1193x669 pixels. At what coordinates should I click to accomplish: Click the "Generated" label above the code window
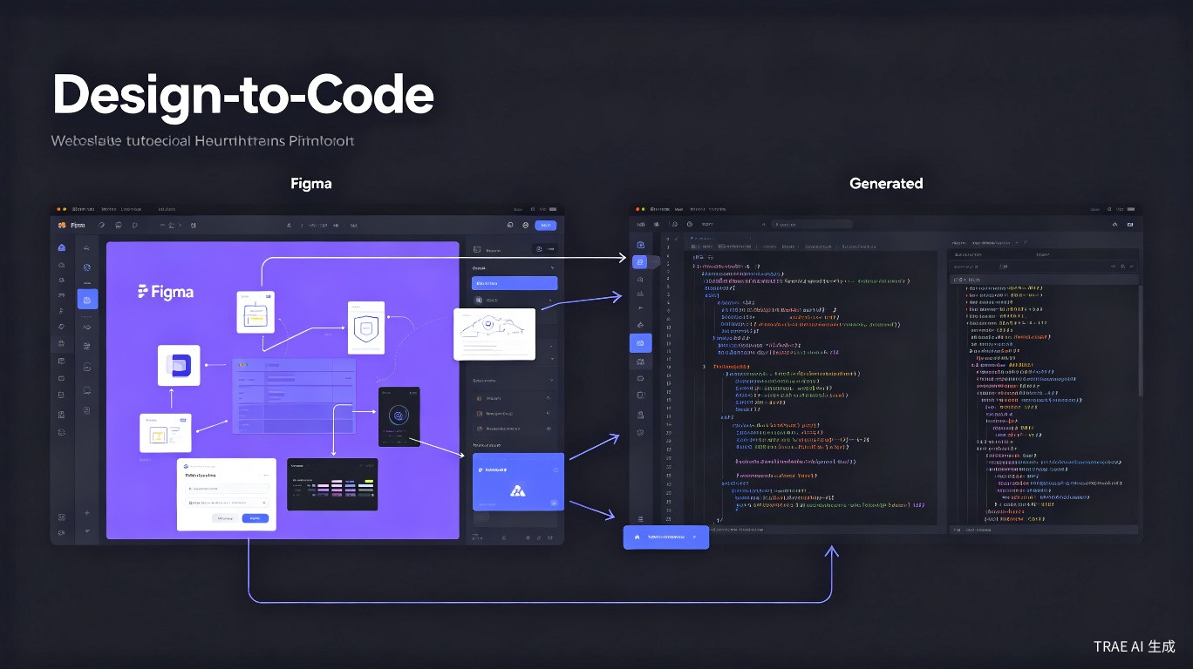point(886,183)
